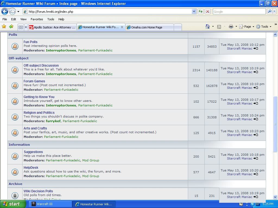Click the Stop loading red X icon
Screen dimensions: 278x208
click(x=208, y=11)
